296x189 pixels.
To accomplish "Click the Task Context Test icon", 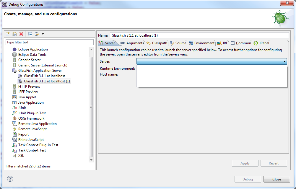I will [x=14, y=150].
